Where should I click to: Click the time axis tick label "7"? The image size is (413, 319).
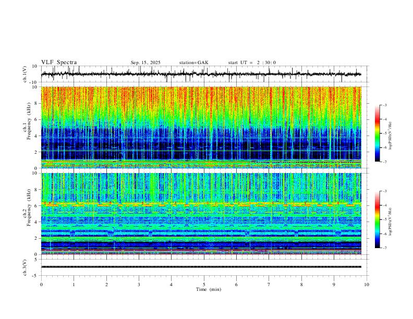[269, 285]
